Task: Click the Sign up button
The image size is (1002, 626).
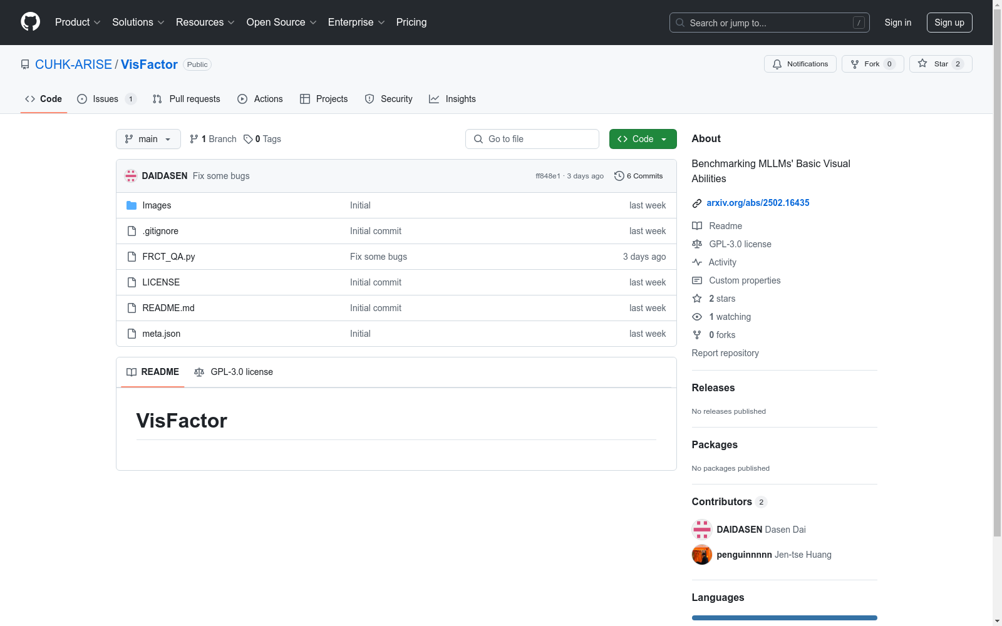Action: point(949,23)
